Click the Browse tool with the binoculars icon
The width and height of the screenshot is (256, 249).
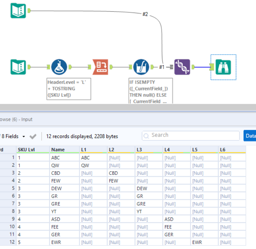coord(223,67)
